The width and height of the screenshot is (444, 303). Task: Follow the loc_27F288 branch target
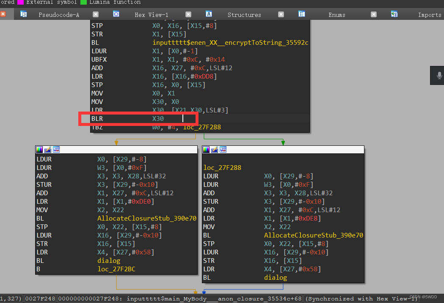(x=202, y=127)
